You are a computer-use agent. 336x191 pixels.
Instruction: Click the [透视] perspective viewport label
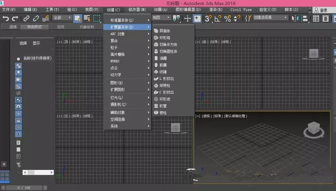click(x=207, y=116)
